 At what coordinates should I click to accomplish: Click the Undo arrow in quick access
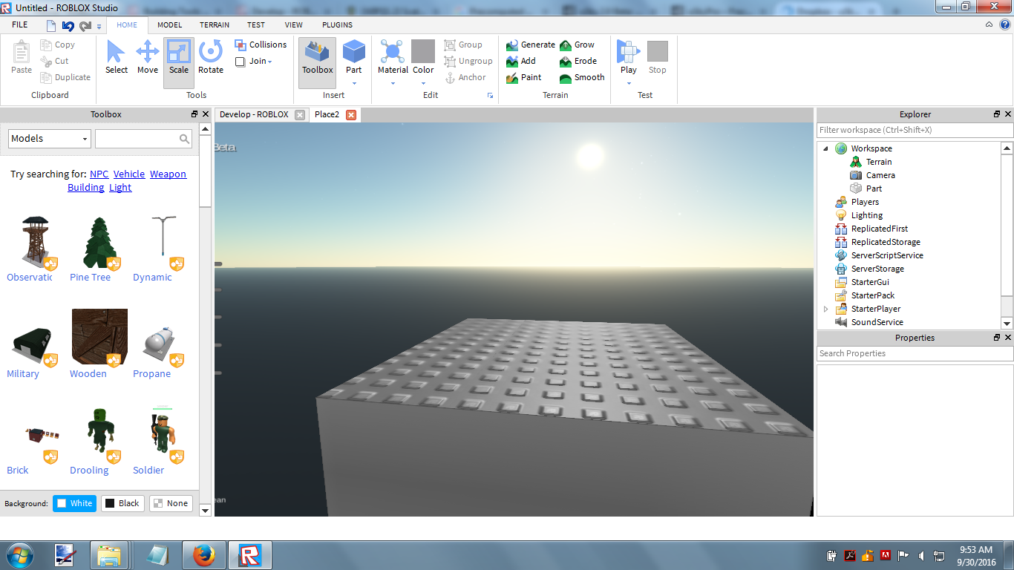[68, 25]
